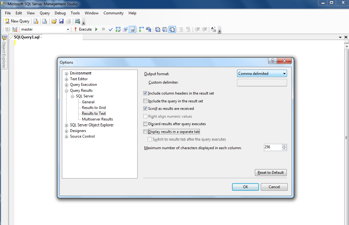Parse the query with the blue checkmark icon
This screenshot has width=349, height=225.
tap(111, 29)
